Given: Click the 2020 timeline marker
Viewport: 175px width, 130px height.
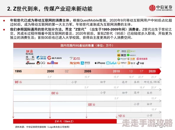Looking at the screenshot, I should tap(152, 71).
